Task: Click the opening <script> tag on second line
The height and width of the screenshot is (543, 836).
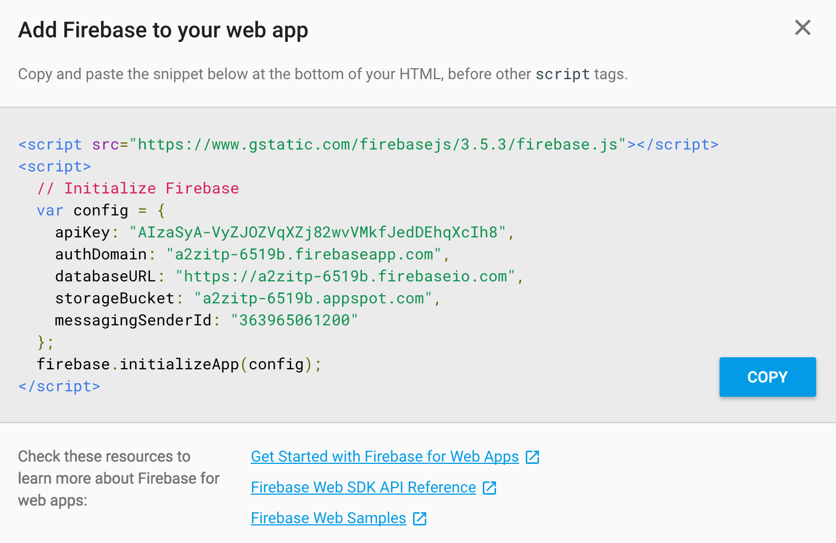Action: [55, 167]
